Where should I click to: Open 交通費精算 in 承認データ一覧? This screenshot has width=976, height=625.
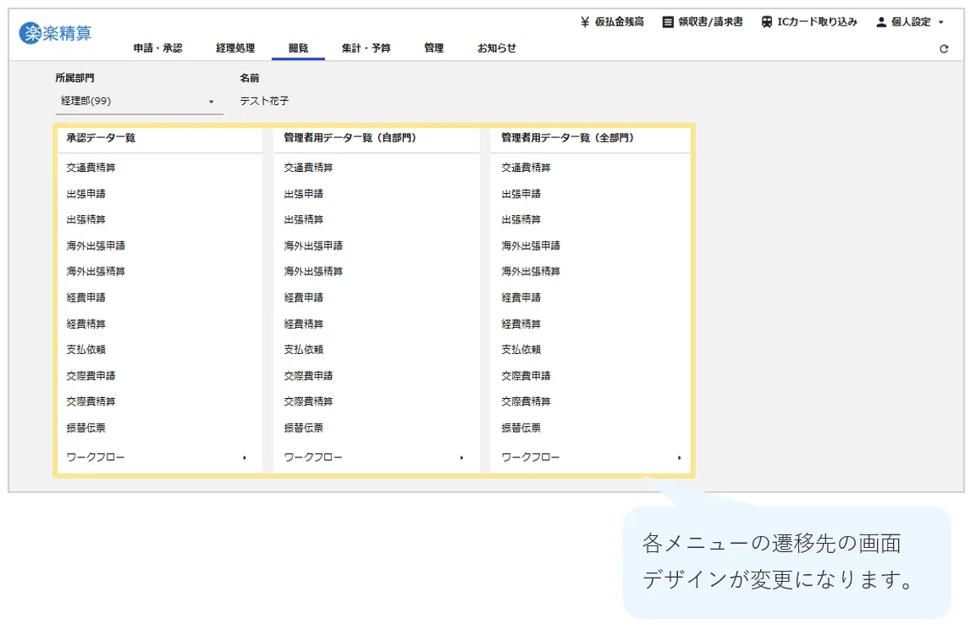[x=91, y=168]
